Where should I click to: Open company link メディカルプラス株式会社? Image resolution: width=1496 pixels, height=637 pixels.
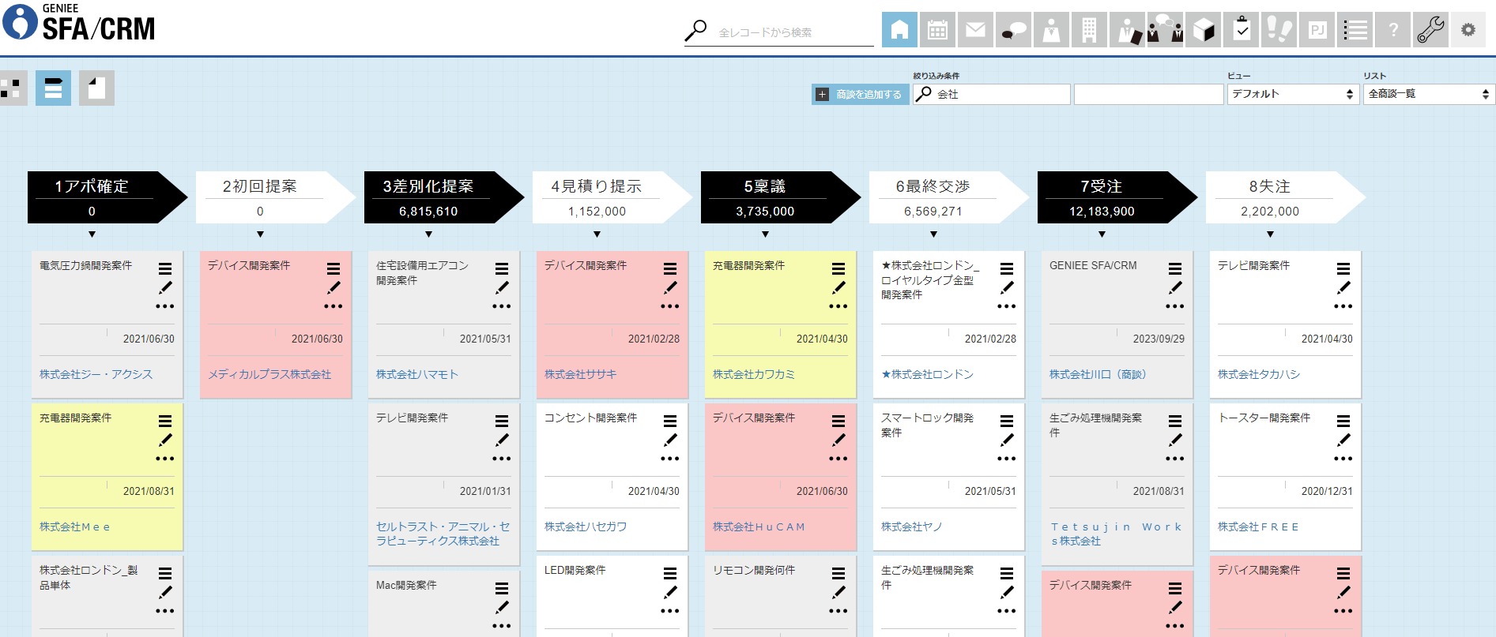[x=269, y=374]
